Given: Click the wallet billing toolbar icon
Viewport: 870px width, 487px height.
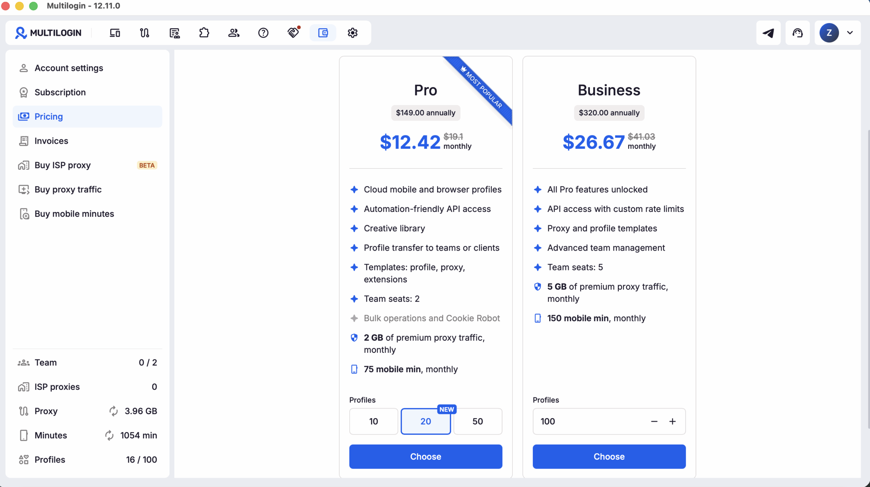Looking at the screenshot, I should point(323,33).
